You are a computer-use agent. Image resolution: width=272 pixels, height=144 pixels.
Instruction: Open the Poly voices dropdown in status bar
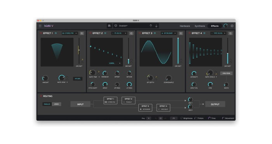(149, 118)
